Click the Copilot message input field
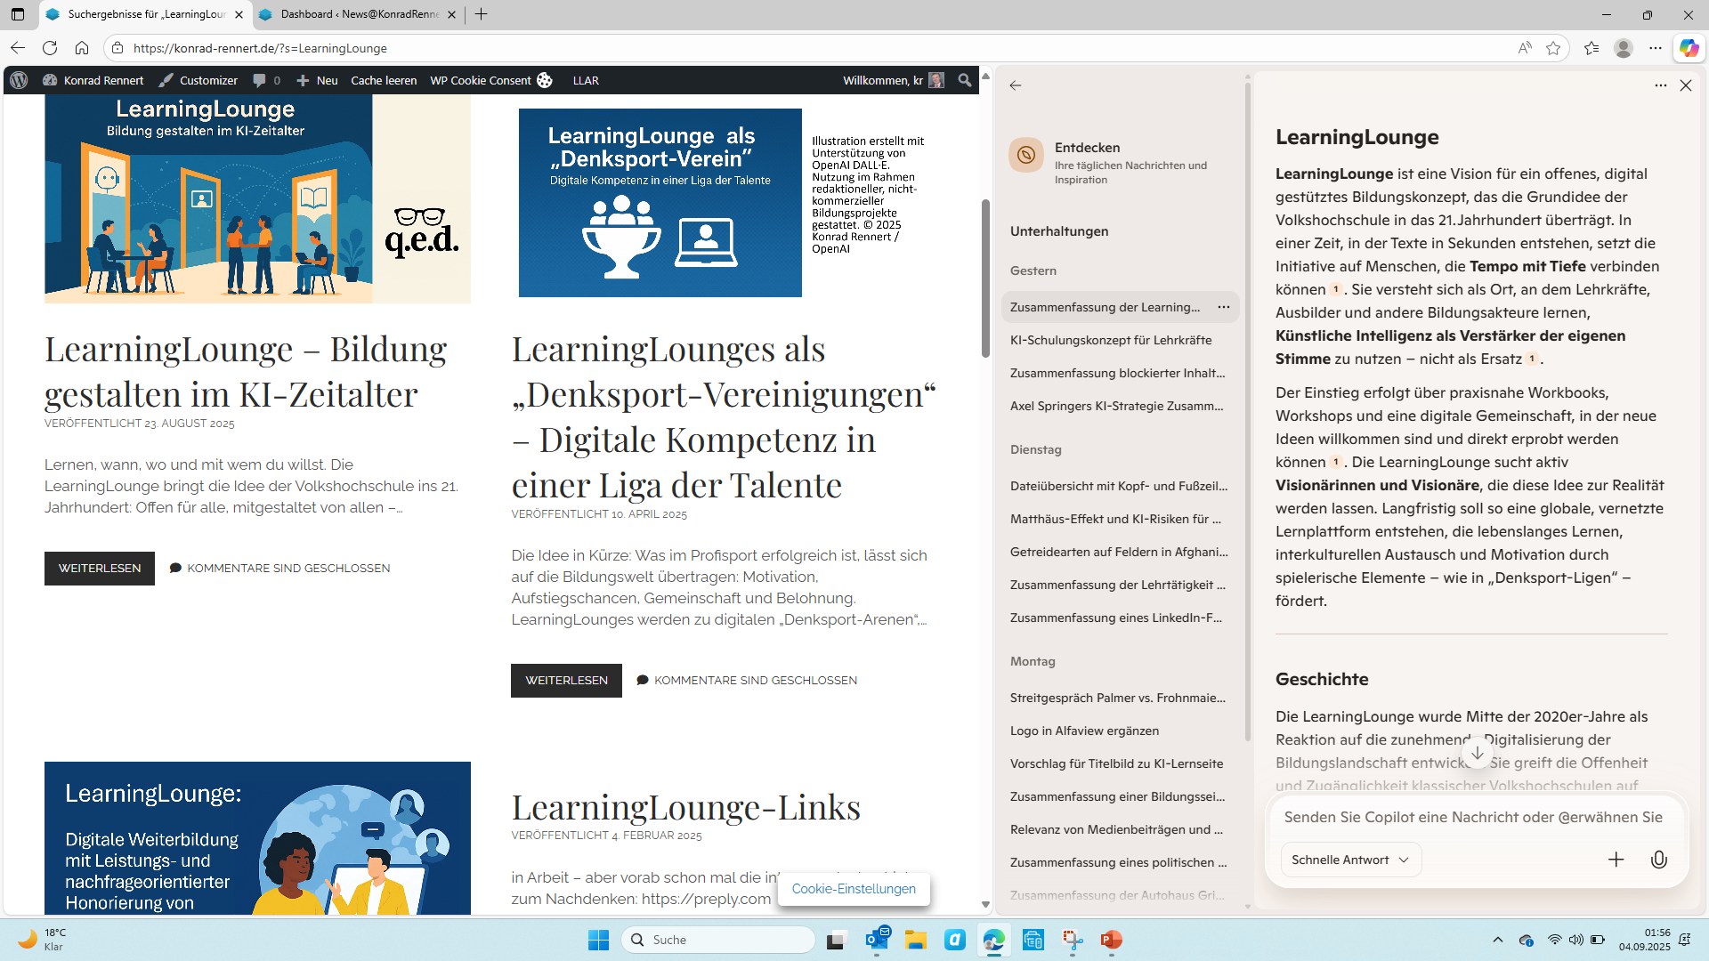 coord(1473,817)
